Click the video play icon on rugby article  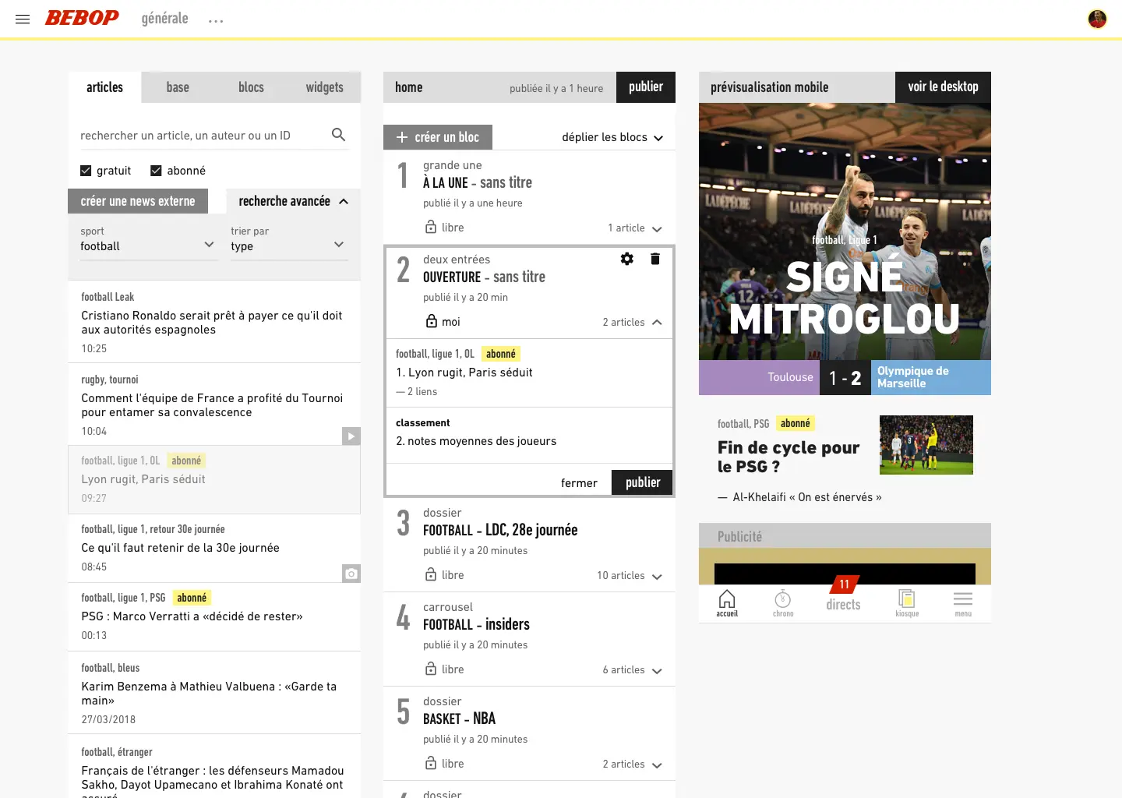[x=351, y=436]
